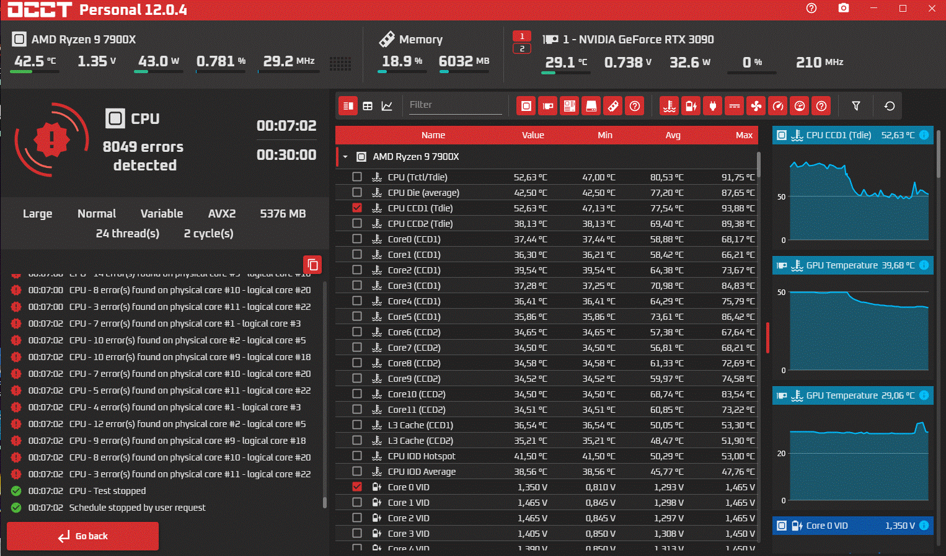Open info for CPU CCD1 (Tdie) graph
Image resolution: width=946 pixels, height=556 pixels.
coord(924,135)
